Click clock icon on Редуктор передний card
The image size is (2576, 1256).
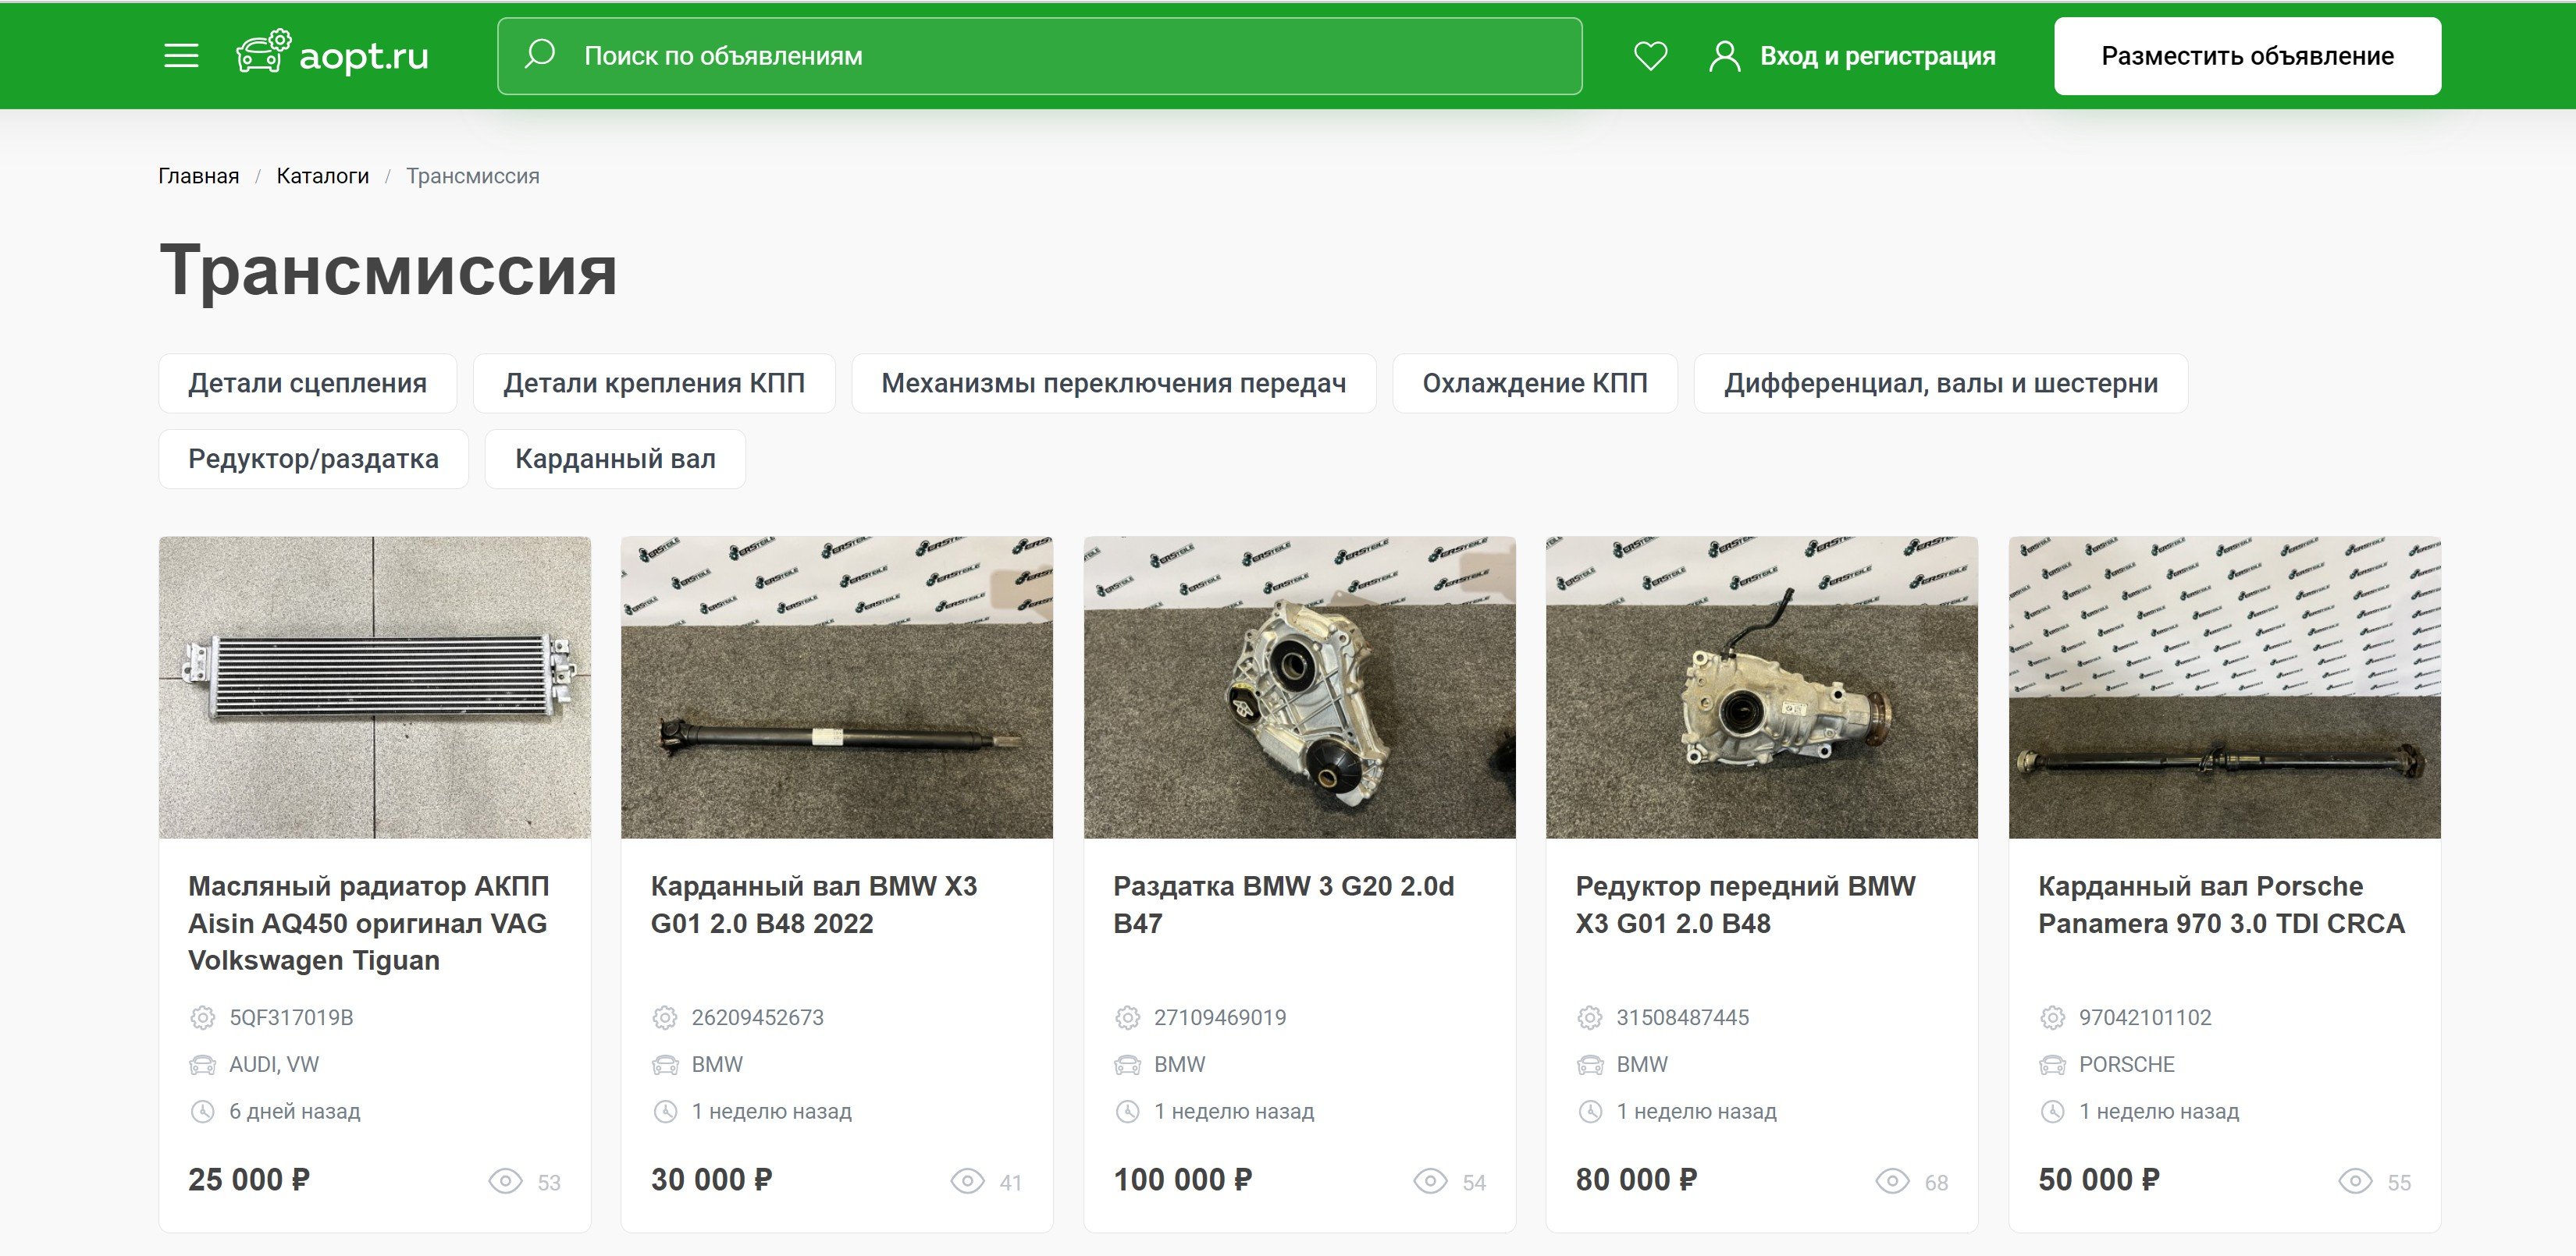coord(1590,1111)
